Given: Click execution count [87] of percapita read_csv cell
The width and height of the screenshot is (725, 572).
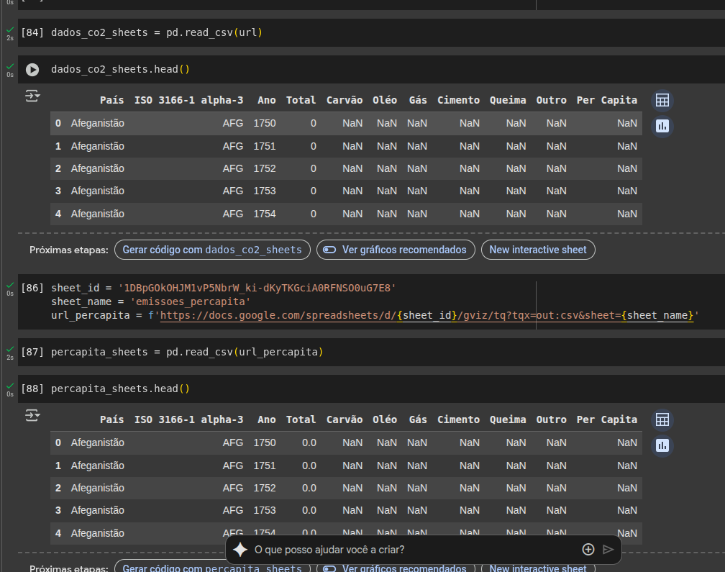Looking at the screenshot, I should [32, 352].
